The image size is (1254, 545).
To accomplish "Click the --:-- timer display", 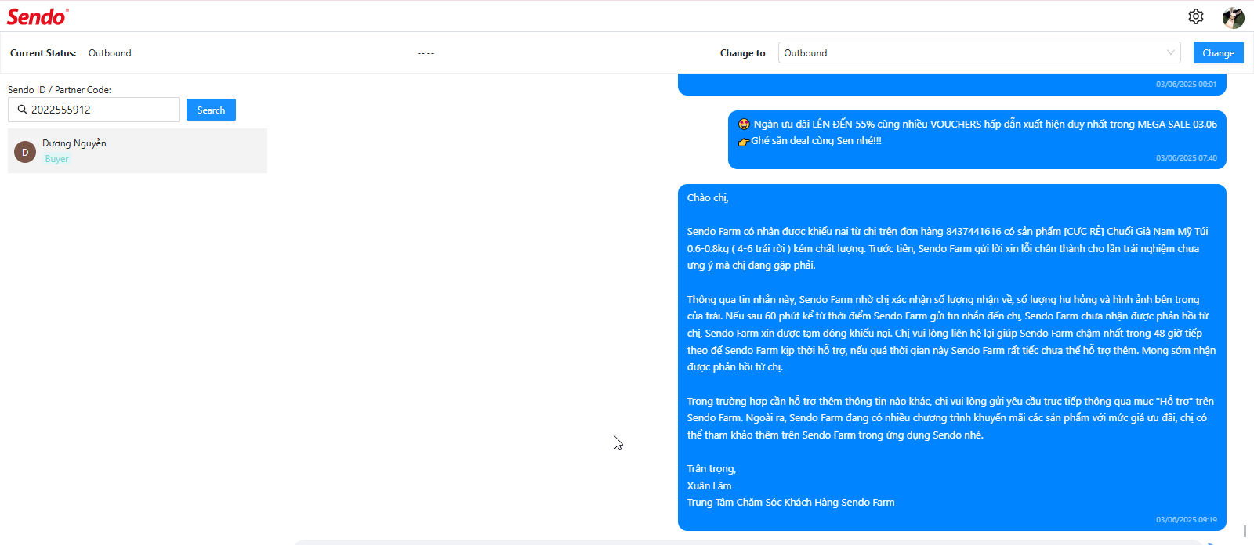I will (x=426, y=53).
